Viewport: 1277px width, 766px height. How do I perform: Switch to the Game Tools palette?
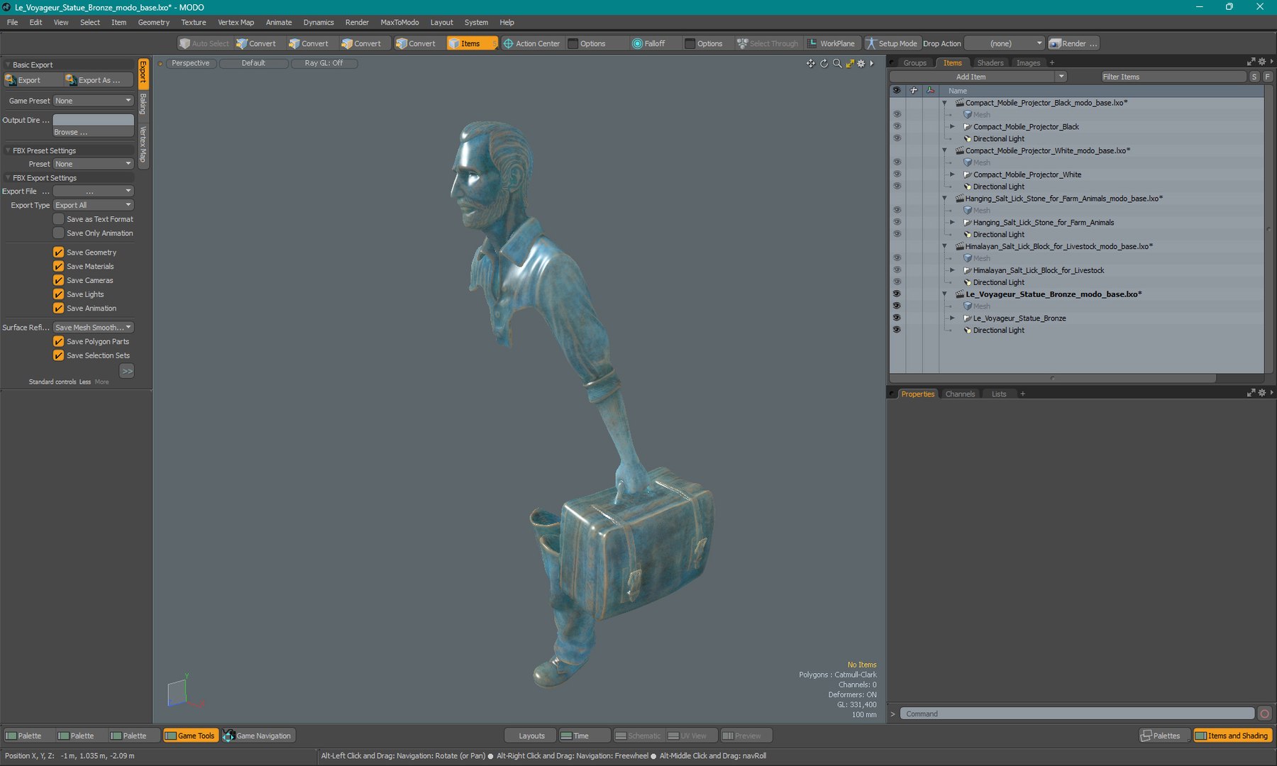click(x=190, y=736)
